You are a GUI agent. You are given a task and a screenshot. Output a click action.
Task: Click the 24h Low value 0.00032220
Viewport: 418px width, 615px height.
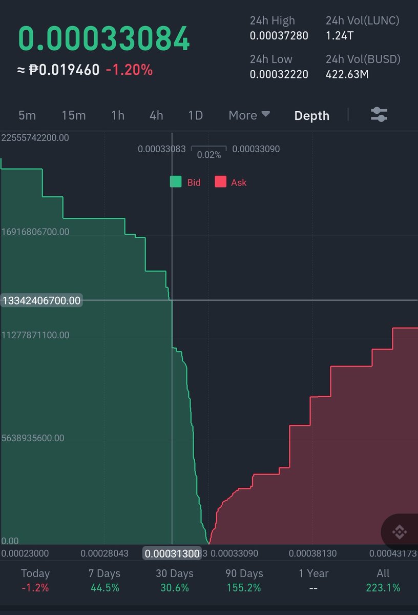(279, 74)
